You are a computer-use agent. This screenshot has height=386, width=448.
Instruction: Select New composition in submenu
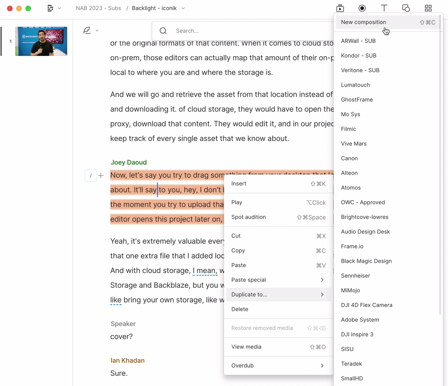(x=388, y=22)
